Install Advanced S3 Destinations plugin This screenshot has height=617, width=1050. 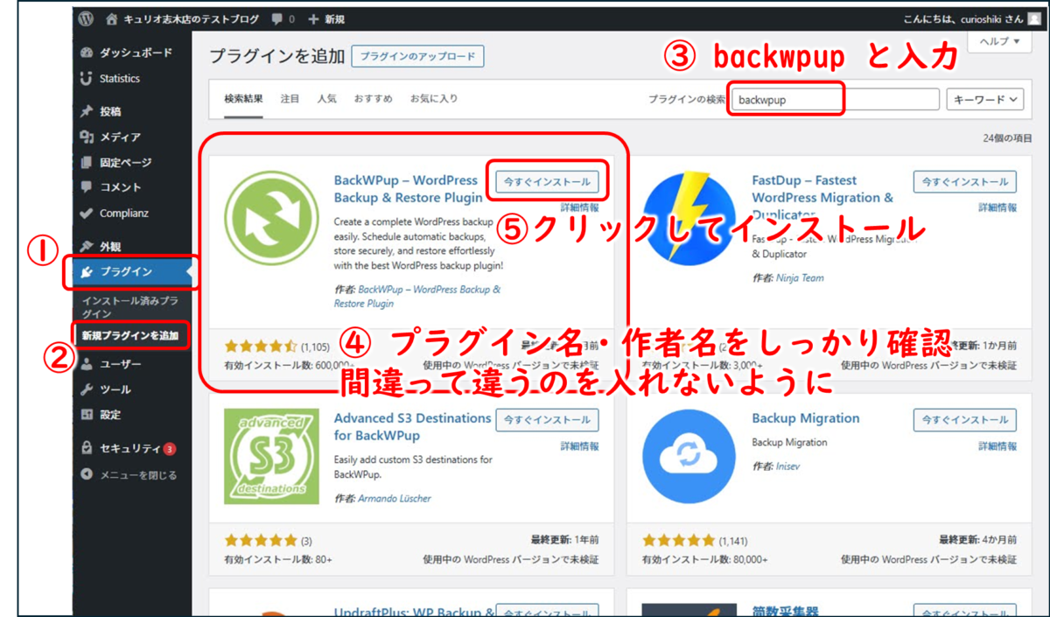(x=548, y=420)
